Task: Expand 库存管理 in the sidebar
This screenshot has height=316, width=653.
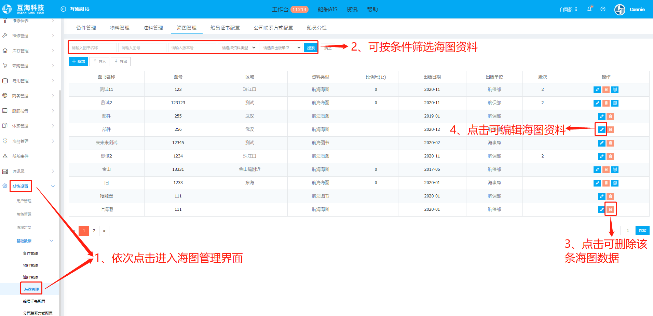Action: click(x=53, y=51)
